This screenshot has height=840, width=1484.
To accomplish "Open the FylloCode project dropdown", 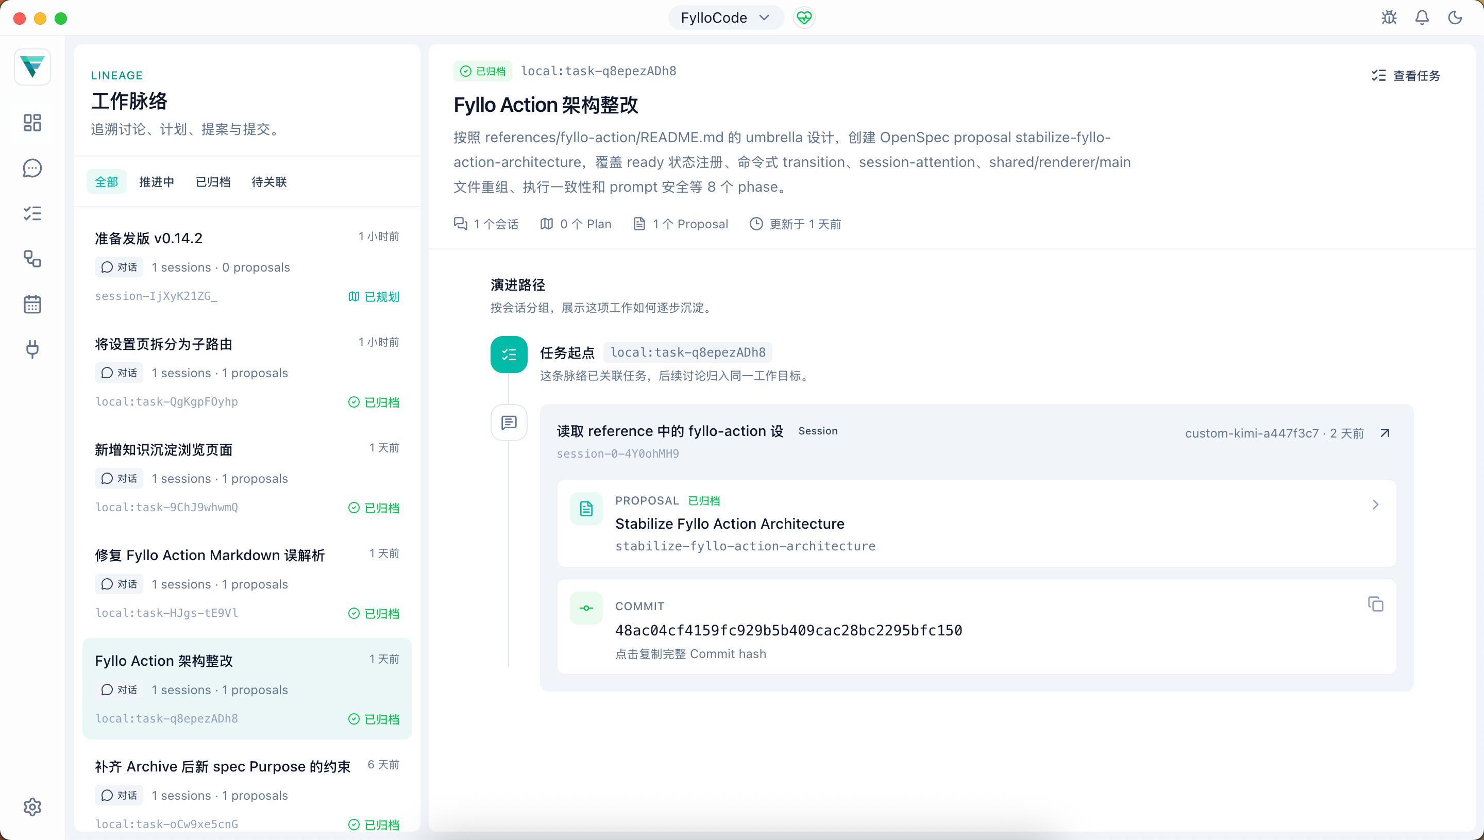I will [726, 18].
